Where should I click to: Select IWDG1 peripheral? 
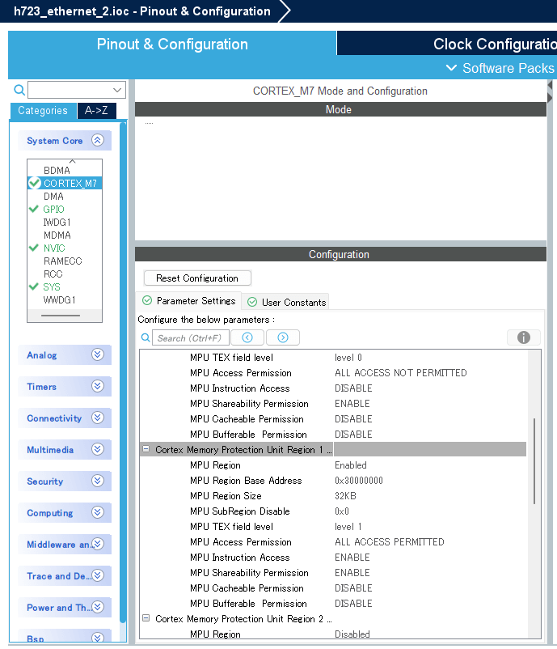click(57, 223)
